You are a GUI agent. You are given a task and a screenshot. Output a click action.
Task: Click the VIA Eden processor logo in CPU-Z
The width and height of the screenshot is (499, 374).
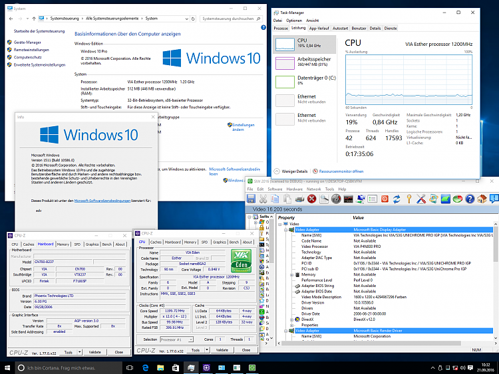[241, 261]
